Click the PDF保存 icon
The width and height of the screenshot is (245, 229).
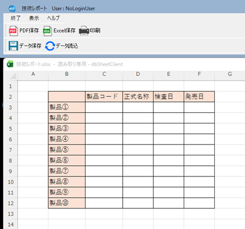(13, 31)
